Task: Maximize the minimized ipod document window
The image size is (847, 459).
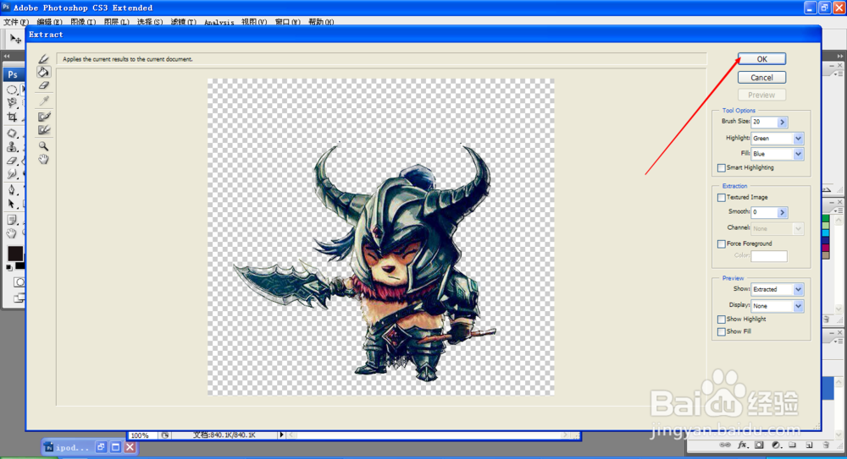Action: (x=115, y=447)
